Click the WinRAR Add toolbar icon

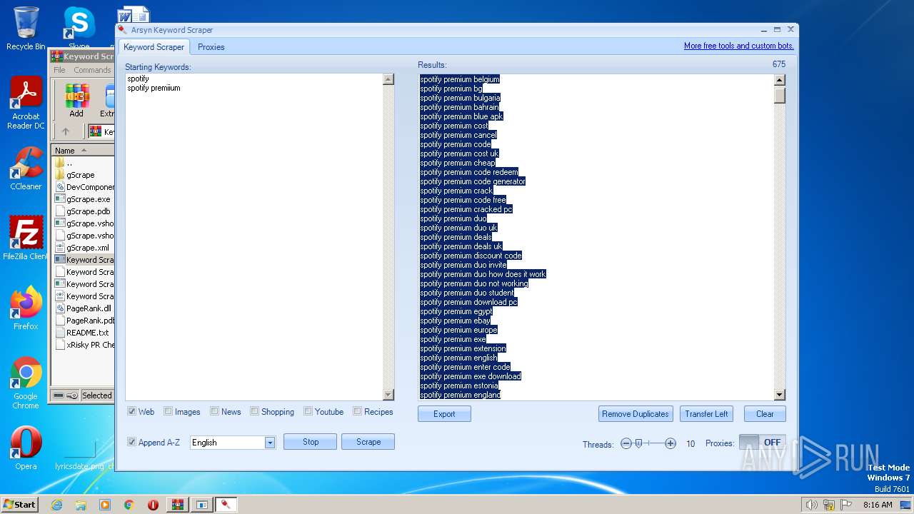(76, 101)
